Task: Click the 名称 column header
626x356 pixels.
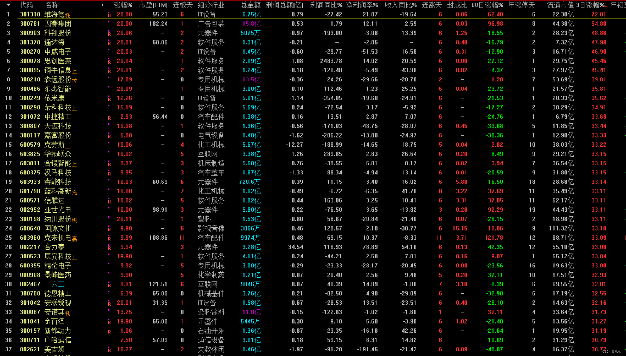Action: pos(52,5)
